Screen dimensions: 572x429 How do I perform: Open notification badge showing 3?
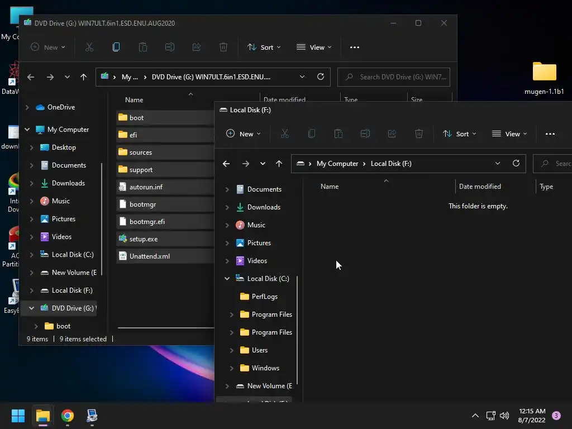coord(556,416)
